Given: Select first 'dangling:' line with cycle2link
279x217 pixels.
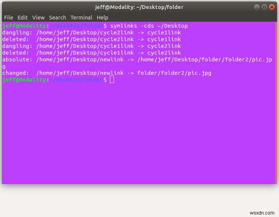Looking at the screenshot, I should tap(92, 33).
